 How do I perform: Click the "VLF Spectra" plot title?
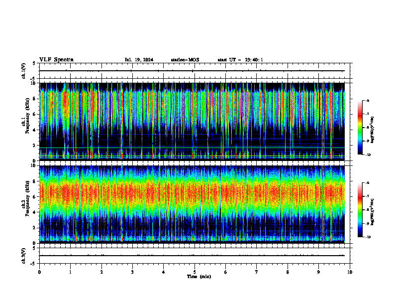[56, 60]
